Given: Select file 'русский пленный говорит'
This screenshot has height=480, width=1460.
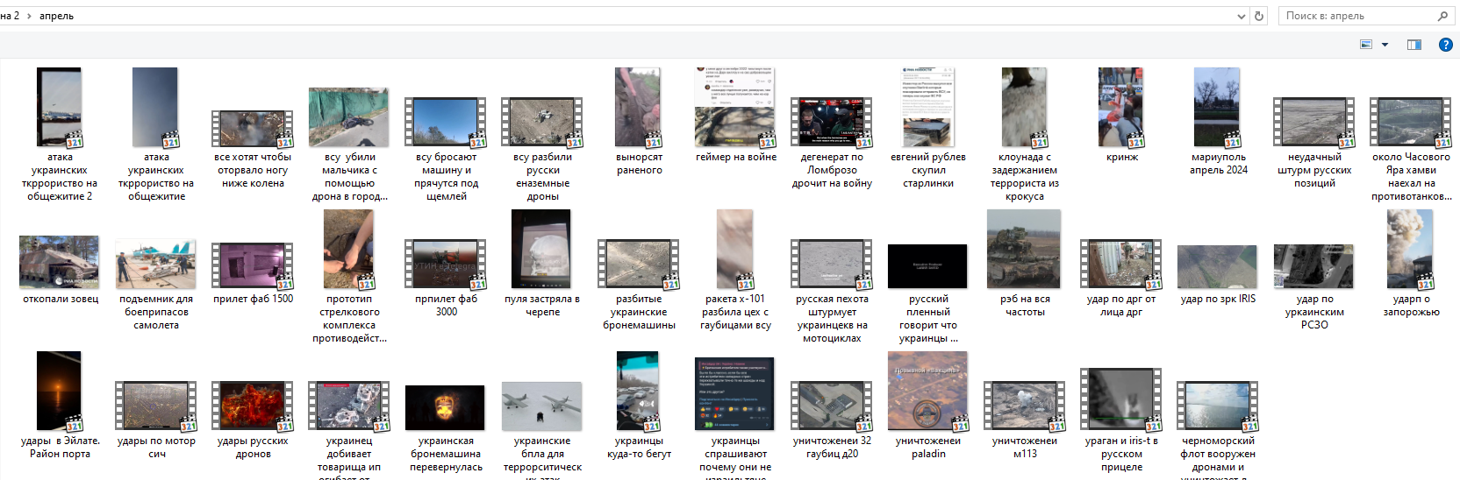Looking at the screenshot, I should (928, 293).
